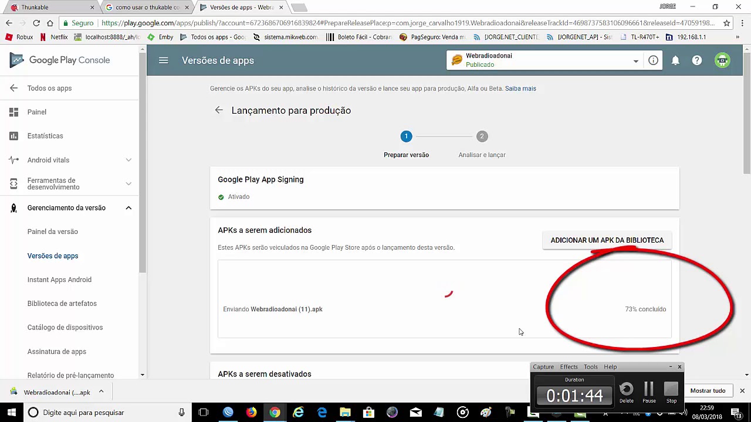Image resolution: width=751 pixels, height=422 pixels.
Task: Open the recorder Effects menu
Action: (569, 367)
